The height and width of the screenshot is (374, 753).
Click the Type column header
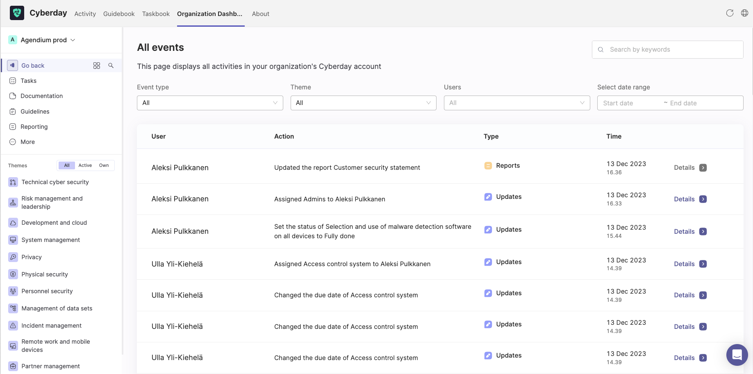(x=491, y=137)
